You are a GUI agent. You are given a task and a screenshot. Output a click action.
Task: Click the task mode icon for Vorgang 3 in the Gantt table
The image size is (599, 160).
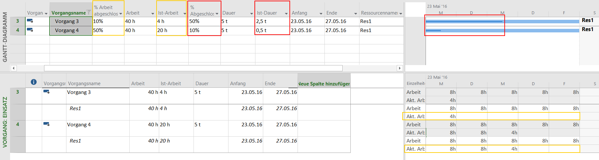[30, 21]
